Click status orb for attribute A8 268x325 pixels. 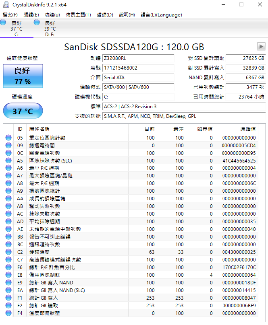[8, 183]
